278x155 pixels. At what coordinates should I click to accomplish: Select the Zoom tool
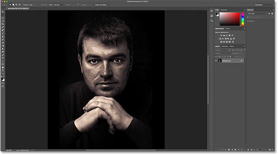coord(3,71)
